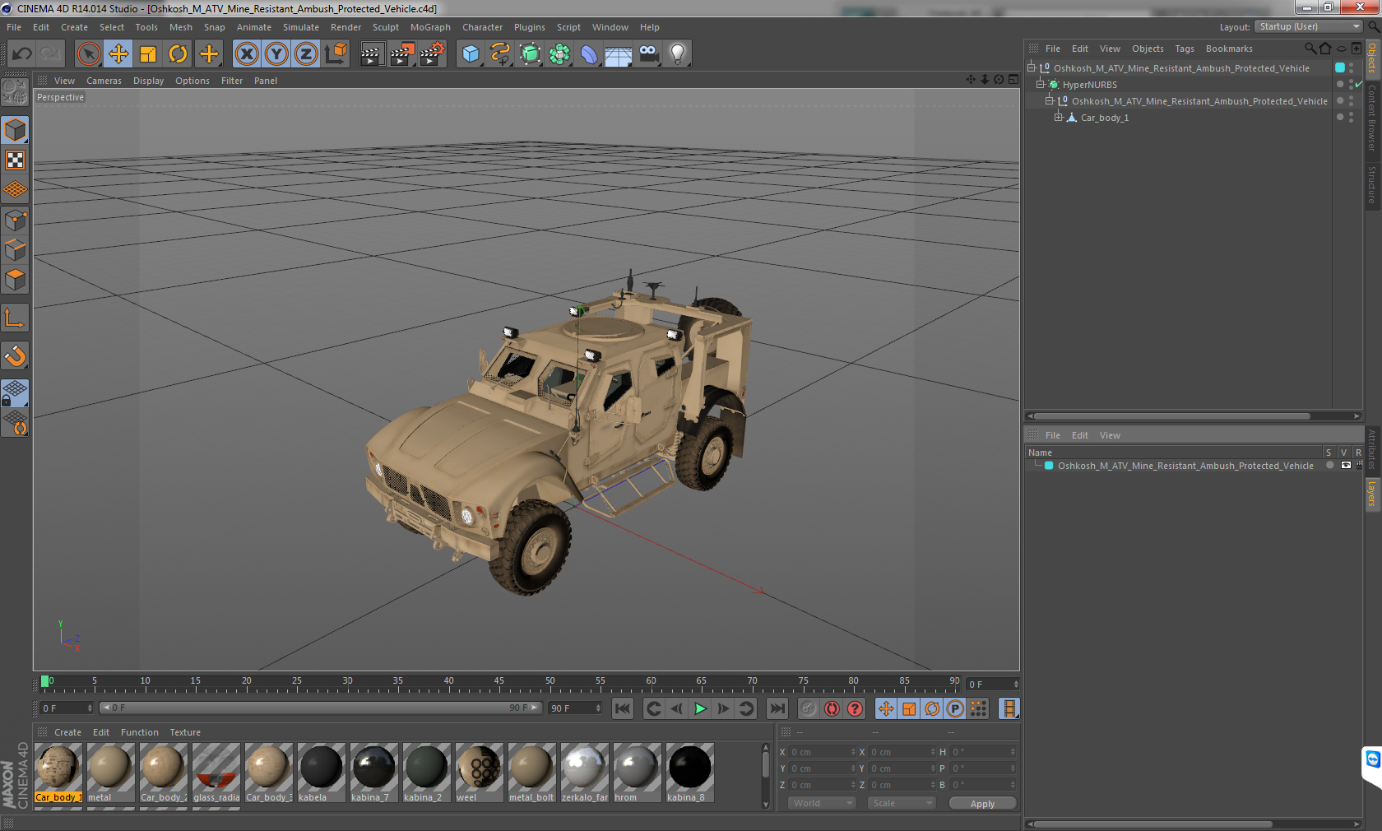
Task: Open the Plugins menu
Action: tap(529, 27)
